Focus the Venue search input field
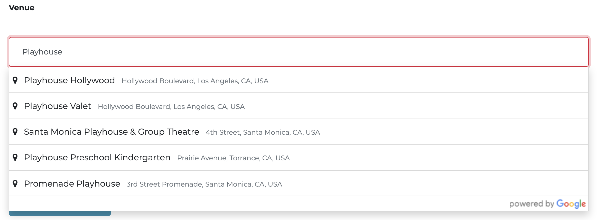Screen dimensions: 597x220 (299, 52)
